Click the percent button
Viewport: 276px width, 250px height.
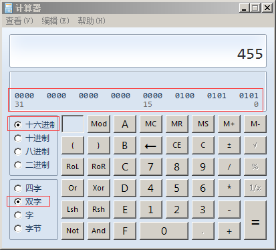255,166
